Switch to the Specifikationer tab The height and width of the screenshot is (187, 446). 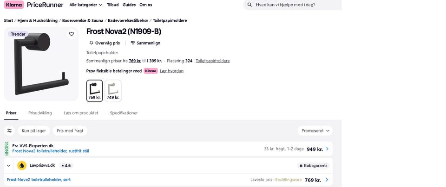(x=124, y=113)
